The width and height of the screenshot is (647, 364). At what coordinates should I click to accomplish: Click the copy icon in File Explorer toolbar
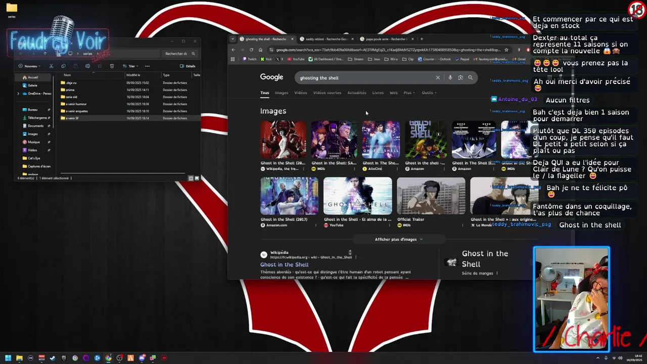tap(63, 66)
